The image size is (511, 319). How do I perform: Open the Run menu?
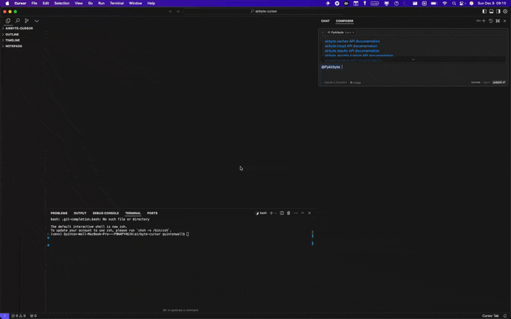(x=102, y=3)
